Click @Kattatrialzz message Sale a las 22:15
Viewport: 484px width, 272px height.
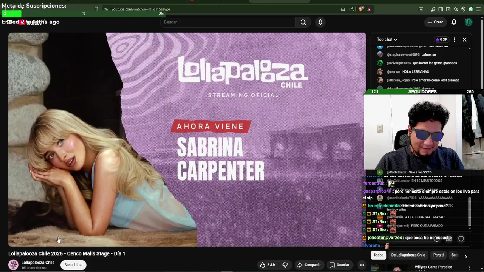pos(404,172)
